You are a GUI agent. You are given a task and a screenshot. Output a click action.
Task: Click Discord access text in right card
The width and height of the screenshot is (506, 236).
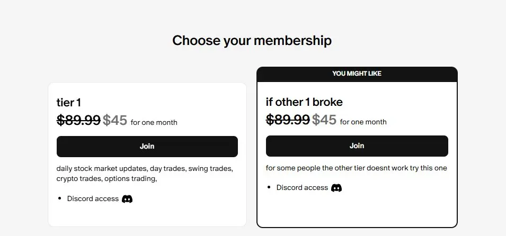[303, 188]
